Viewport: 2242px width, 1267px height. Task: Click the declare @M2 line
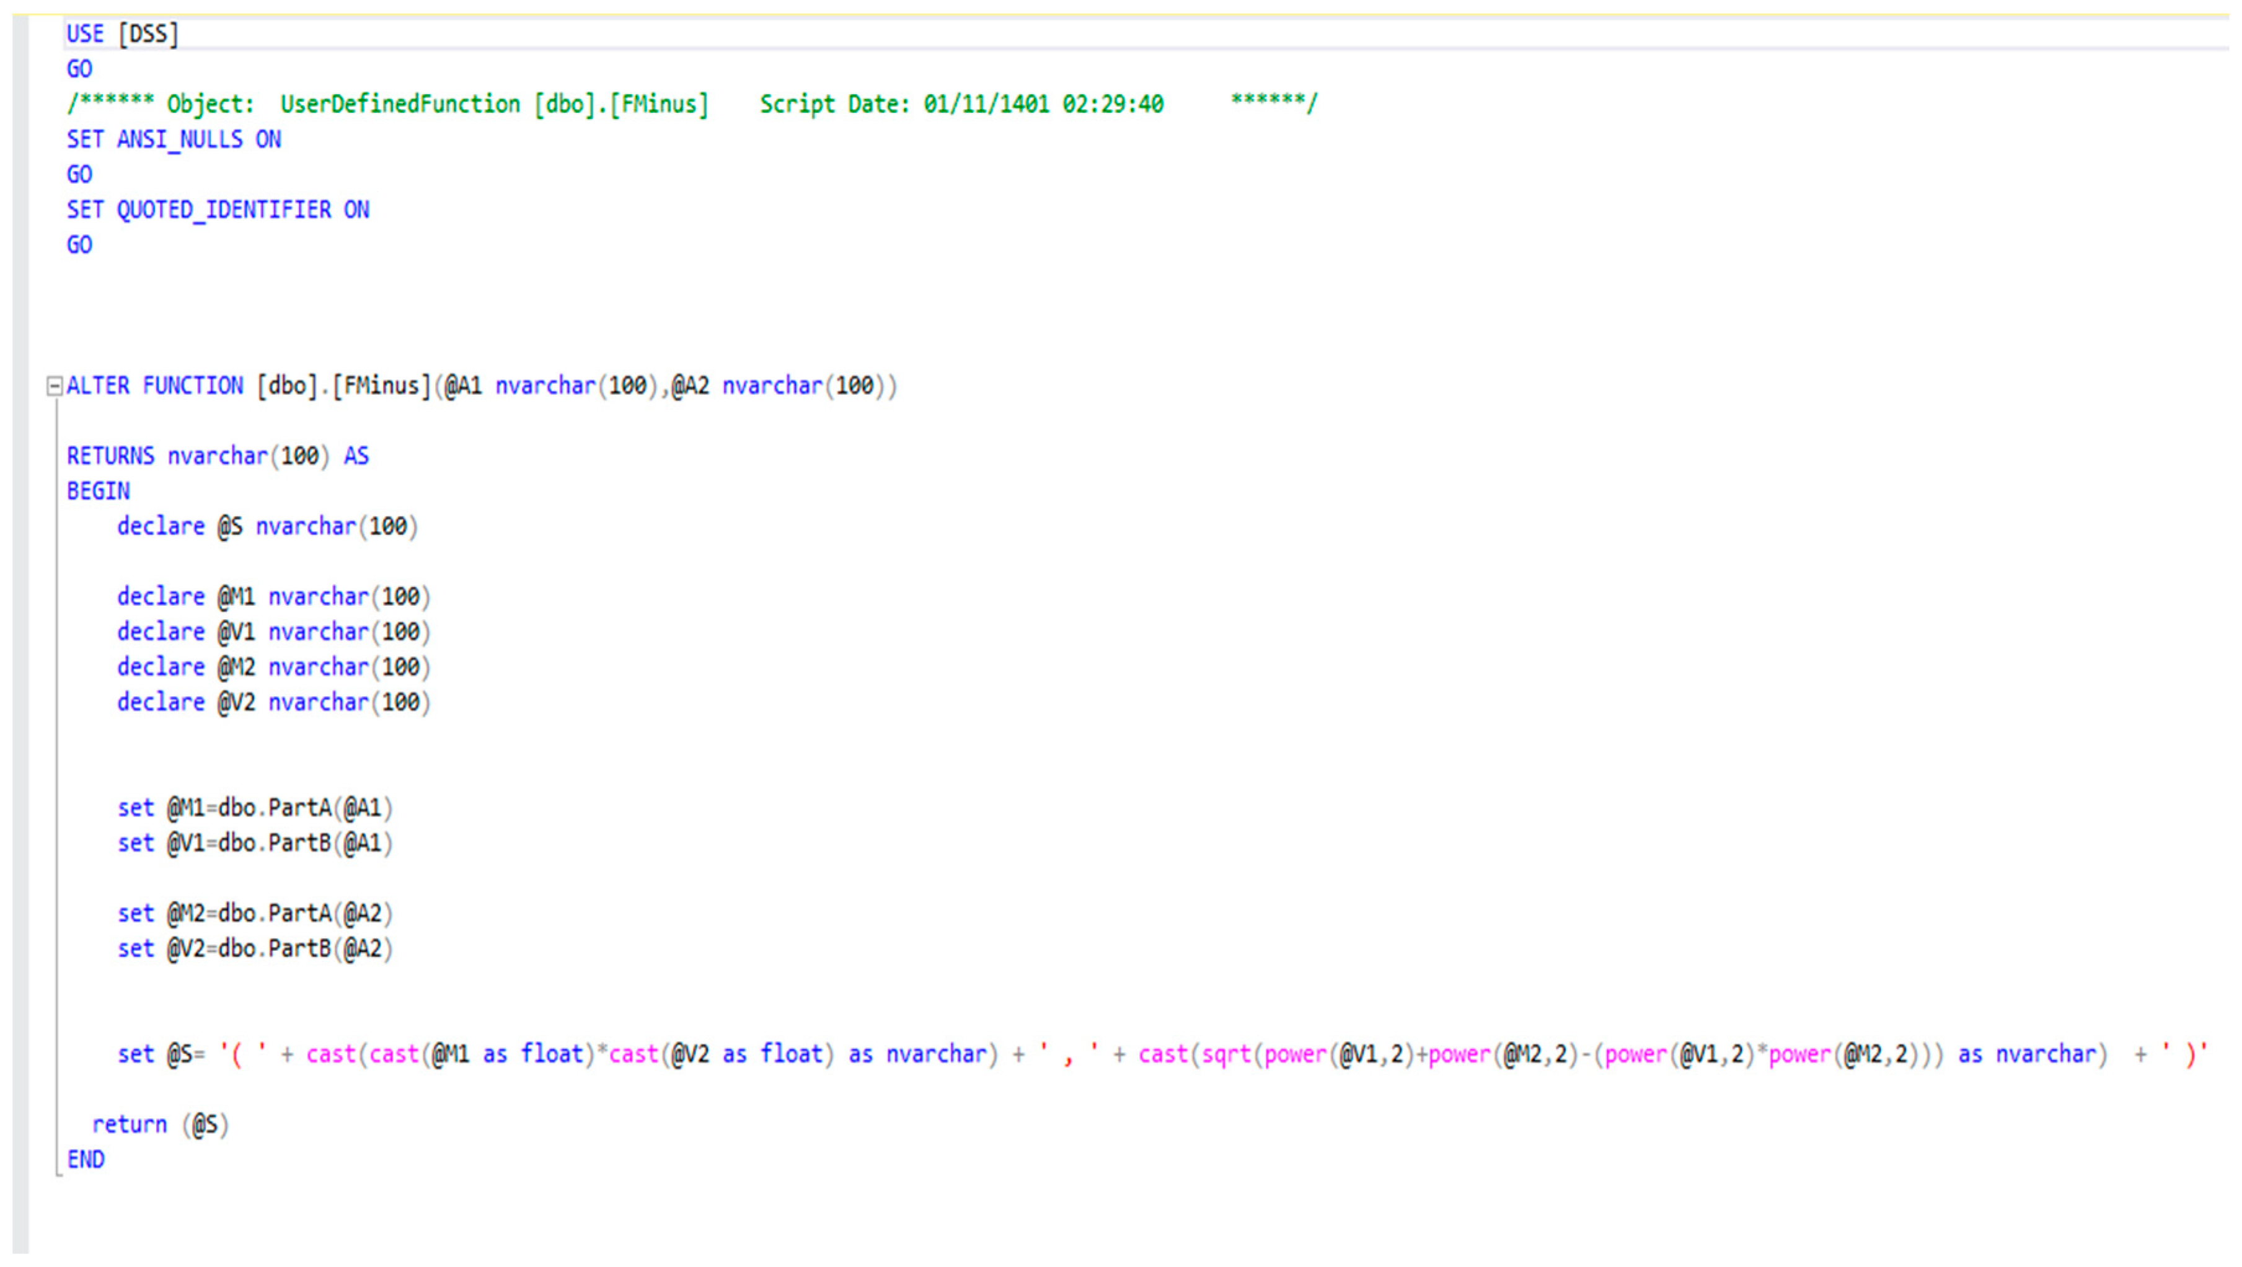coord(273,668)
